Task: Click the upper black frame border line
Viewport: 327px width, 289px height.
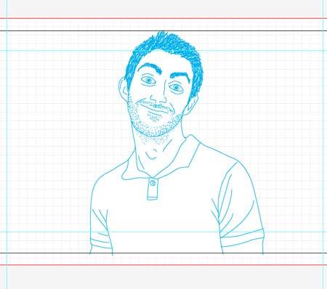Action: coord(163,30)
